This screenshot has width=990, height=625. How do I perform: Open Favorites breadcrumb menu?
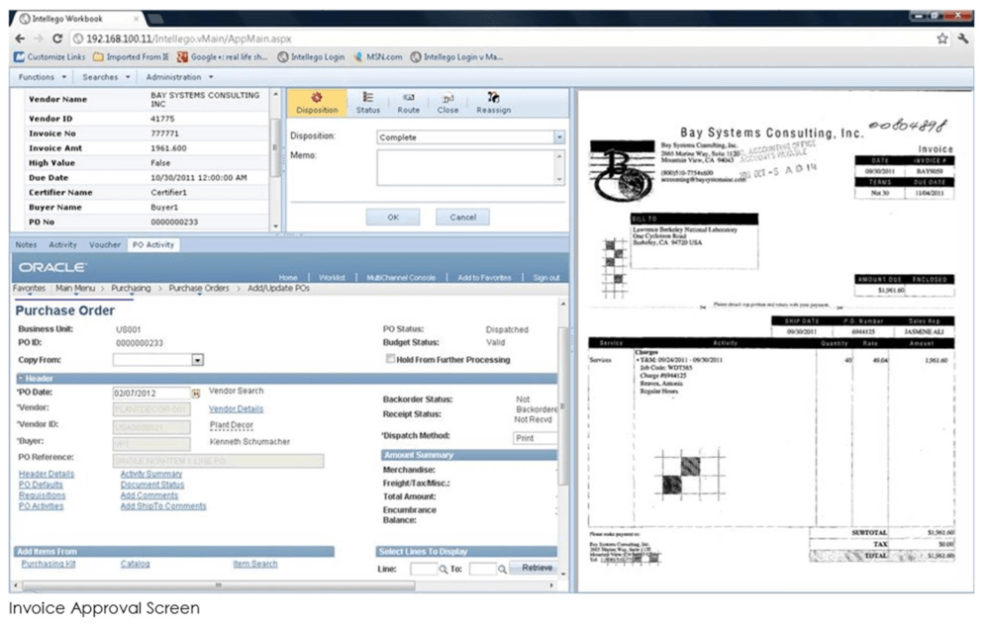point(29,288)
